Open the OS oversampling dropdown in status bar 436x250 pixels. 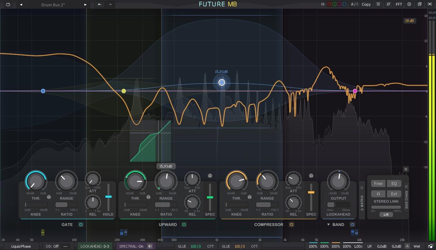(52, 246)
